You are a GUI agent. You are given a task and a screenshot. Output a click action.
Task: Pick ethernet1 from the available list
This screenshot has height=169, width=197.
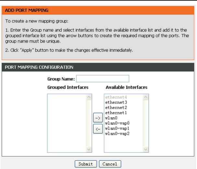point(116,113)
